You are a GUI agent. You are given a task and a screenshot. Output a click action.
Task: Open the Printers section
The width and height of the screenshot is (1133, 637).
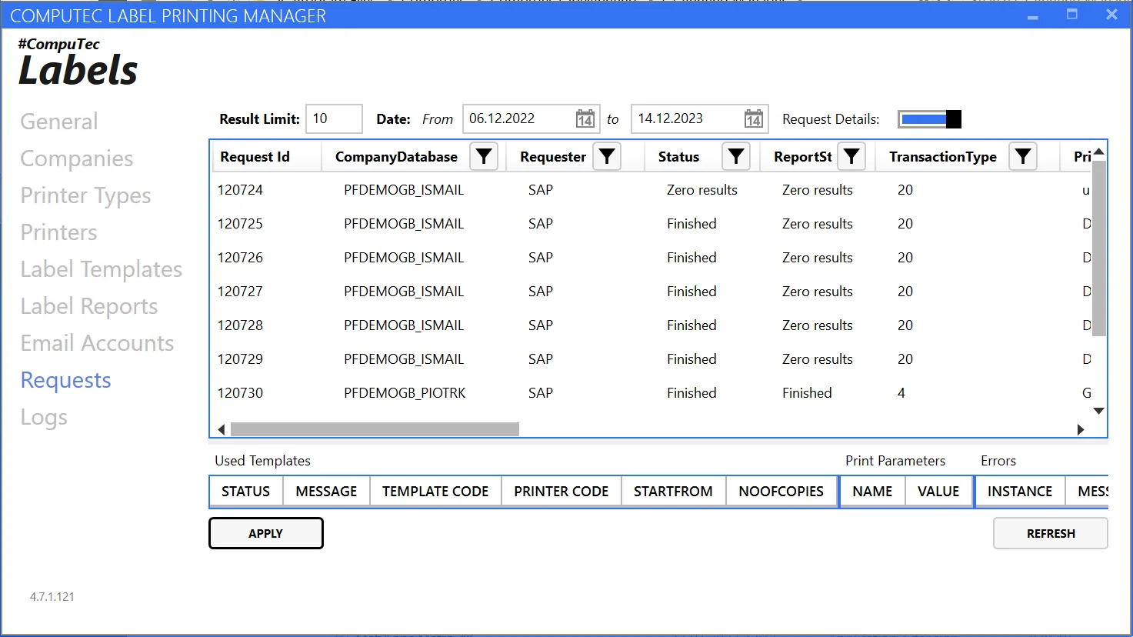coord(59,232)
